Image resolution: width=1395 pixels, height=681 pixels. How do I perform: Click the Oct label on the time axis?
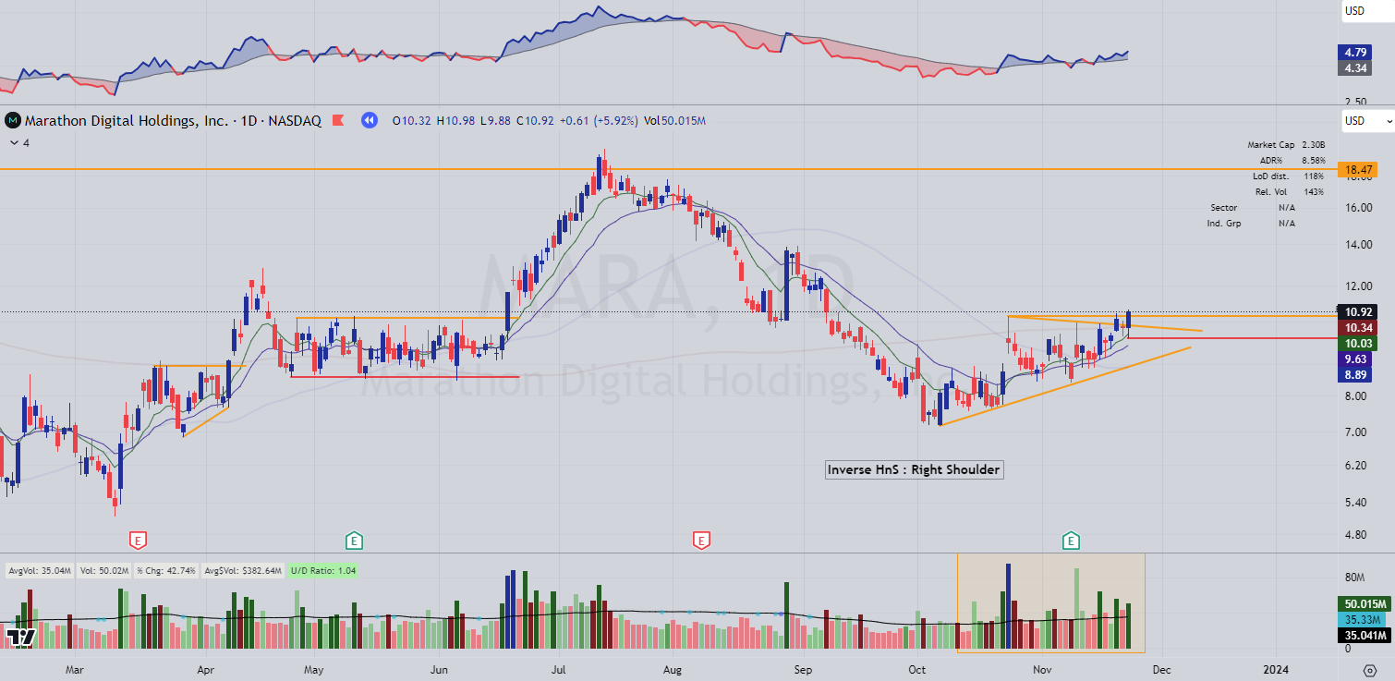(x=917, y=669)
